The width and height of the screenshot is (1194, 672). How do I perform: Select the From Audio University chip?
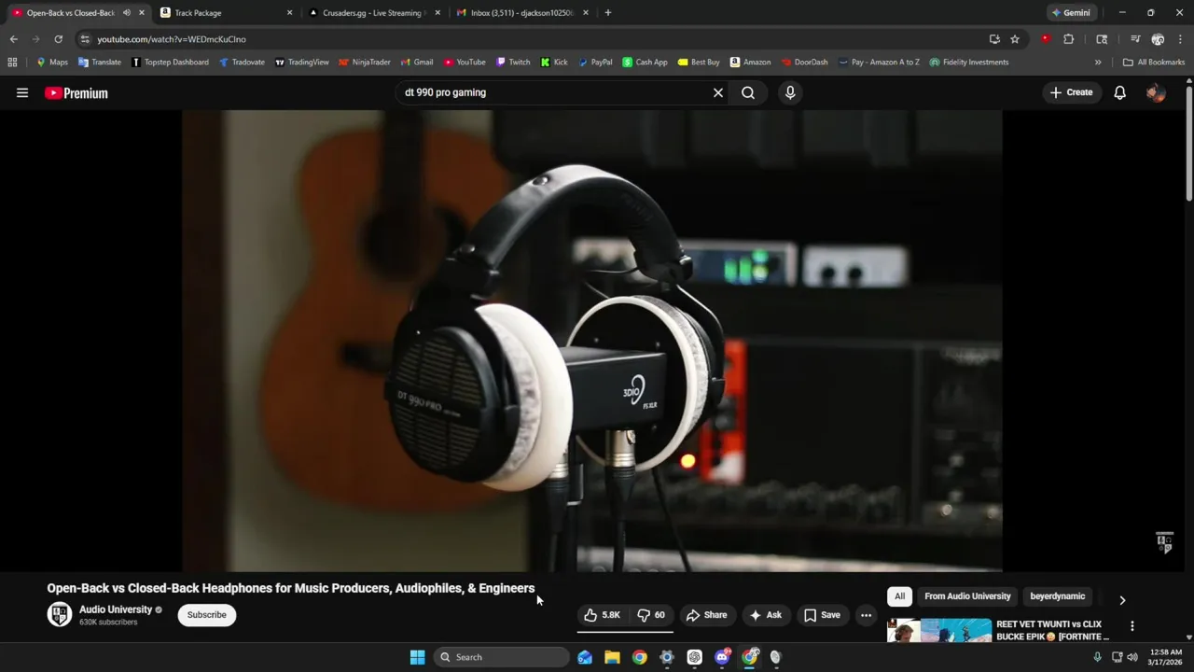[967, 596]
